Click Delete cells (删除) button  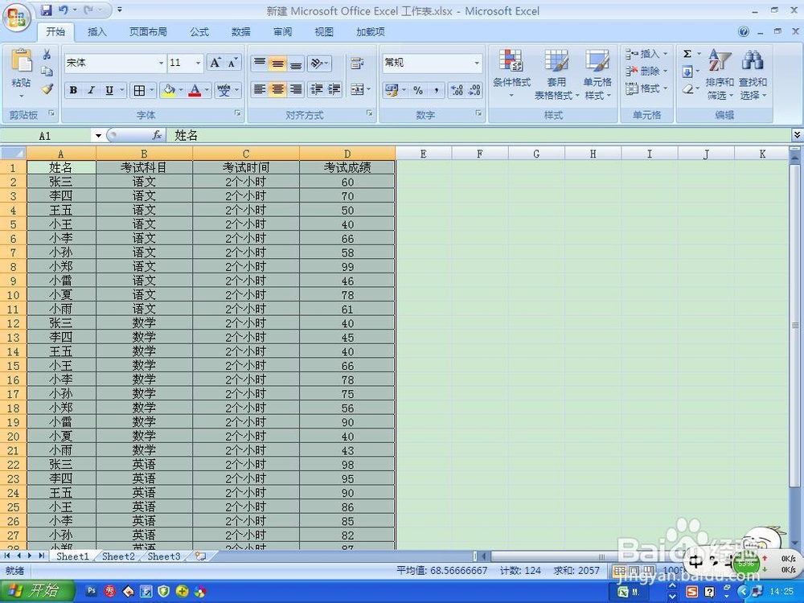coord(646,71)
